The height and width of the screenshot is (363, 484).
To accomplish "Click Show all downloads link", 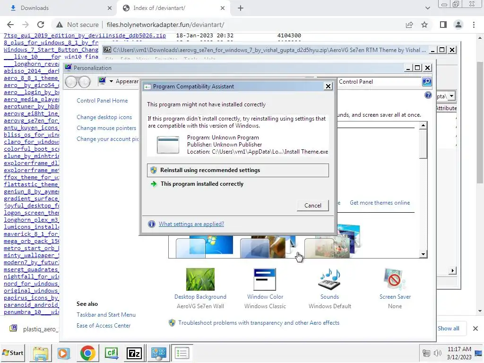I will point(448,328).
